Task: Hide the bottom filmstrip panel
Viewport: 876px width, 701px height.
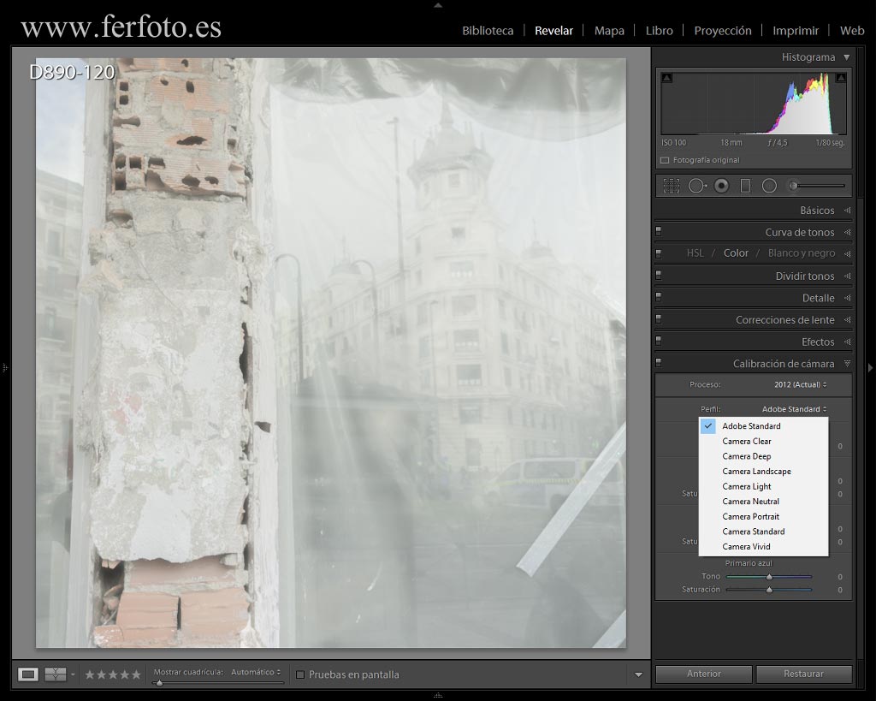Action: (438, 696)
